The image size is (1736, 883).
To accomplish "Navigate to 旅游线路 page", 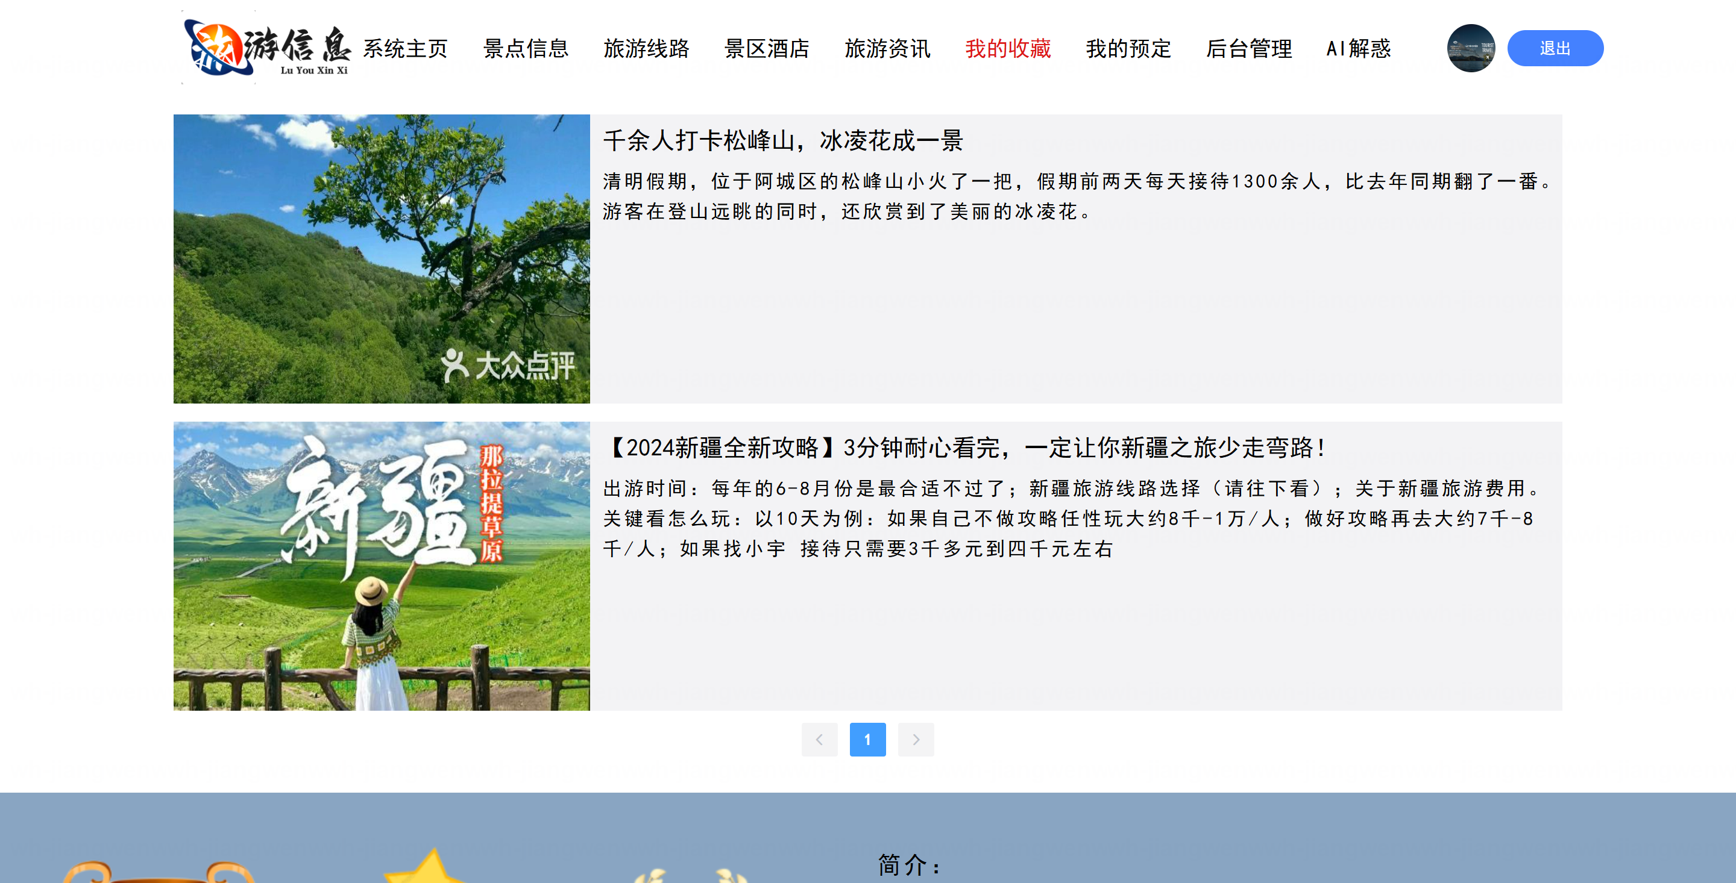I will tap(646, 49).
